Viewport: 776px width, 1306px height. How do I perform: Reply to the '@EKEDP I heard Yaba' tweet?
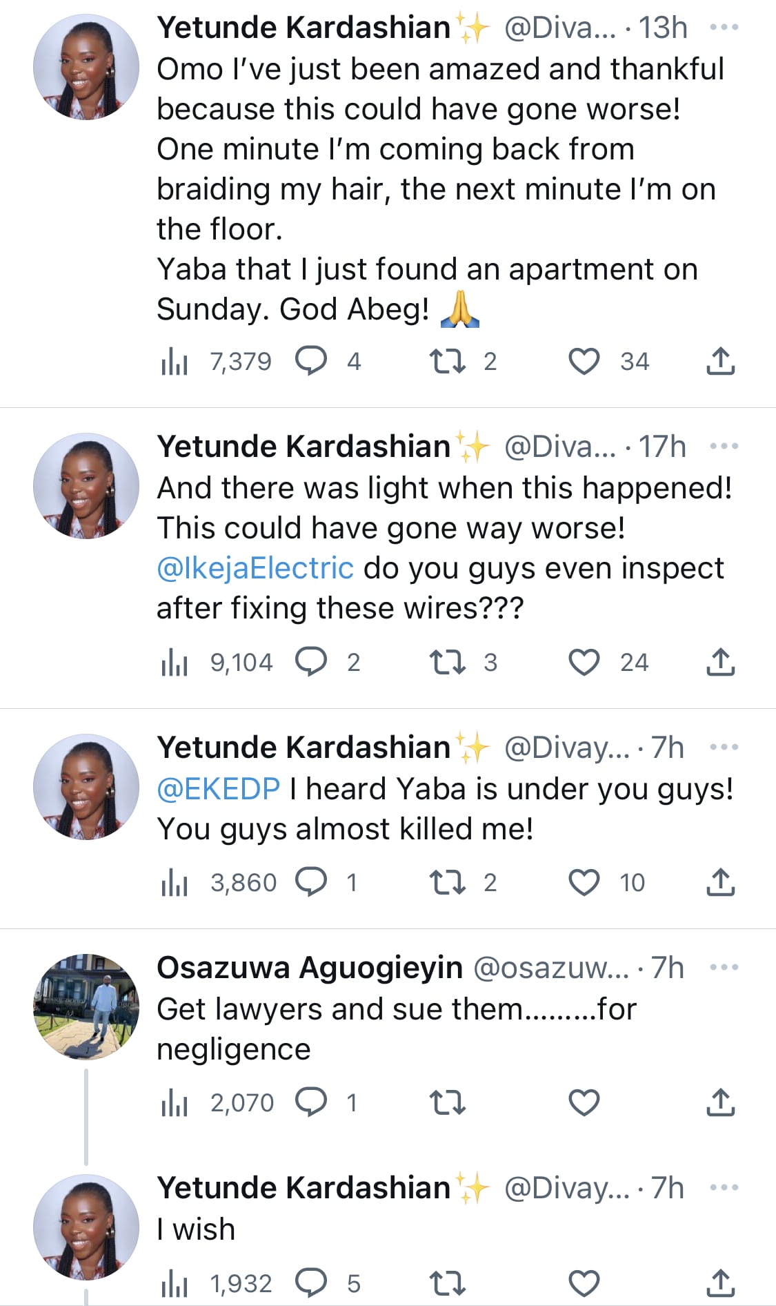pos(311,882)
